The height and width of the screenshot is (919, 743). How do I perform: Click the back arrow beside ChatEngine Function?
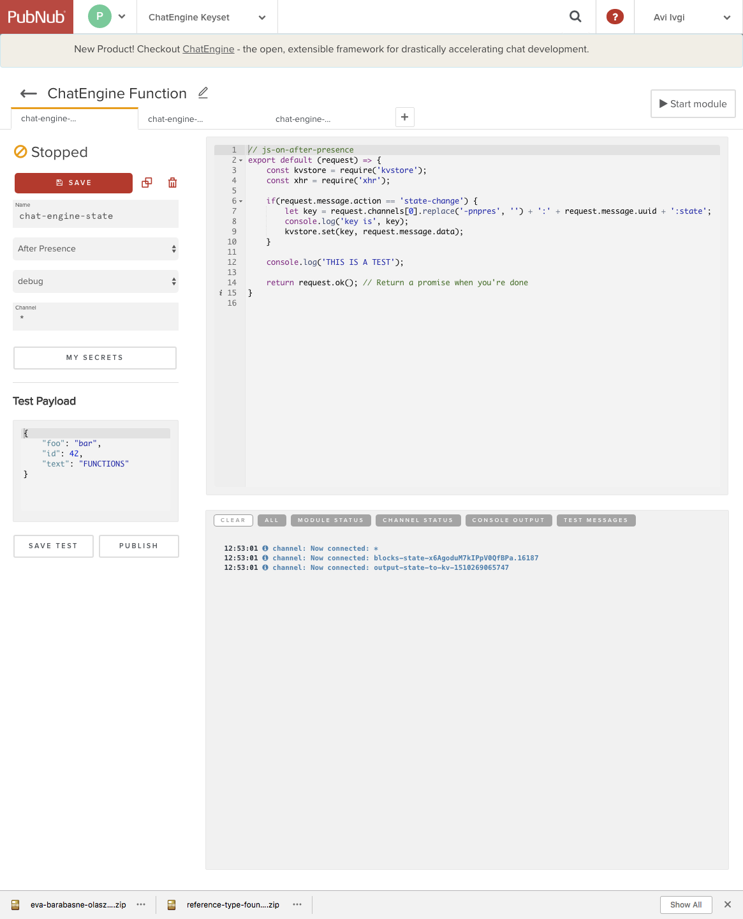coord(29,94)
